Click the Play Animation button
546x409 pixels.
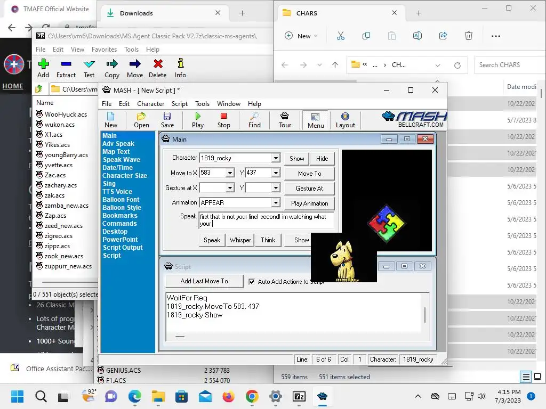[310, 203]
